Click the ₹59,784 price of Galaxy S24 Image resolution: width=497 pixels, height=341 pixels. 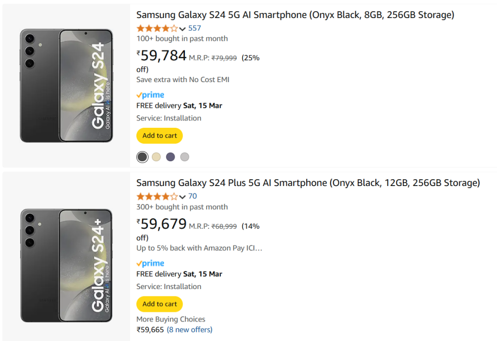coord(162,56)
